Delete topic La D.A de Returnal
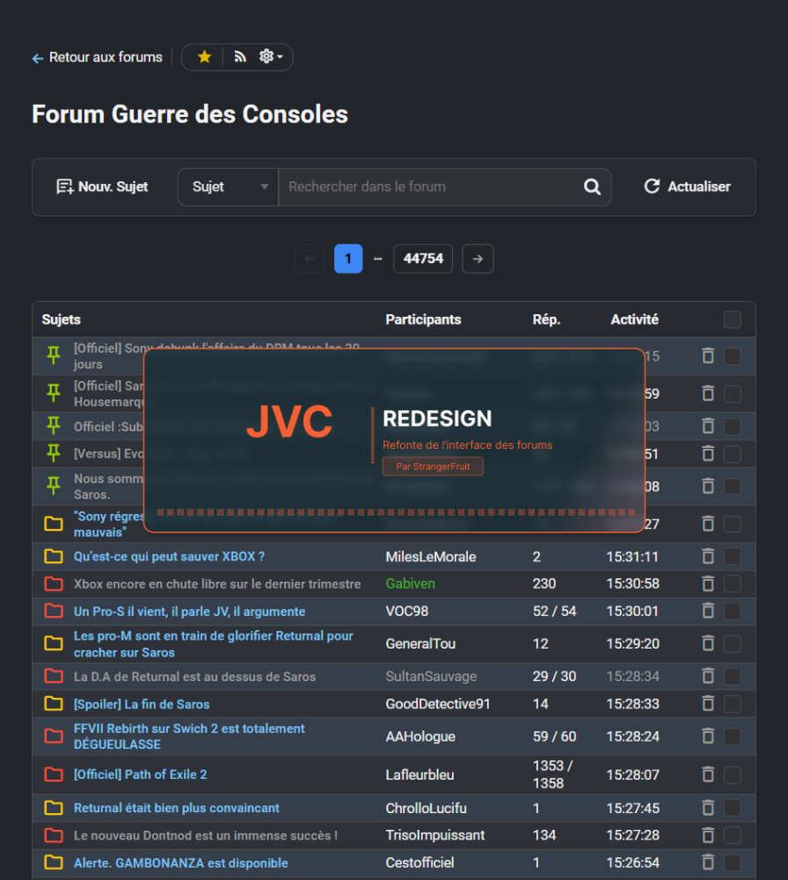Viewport: 788px width, 880px height. coord(708,676)
